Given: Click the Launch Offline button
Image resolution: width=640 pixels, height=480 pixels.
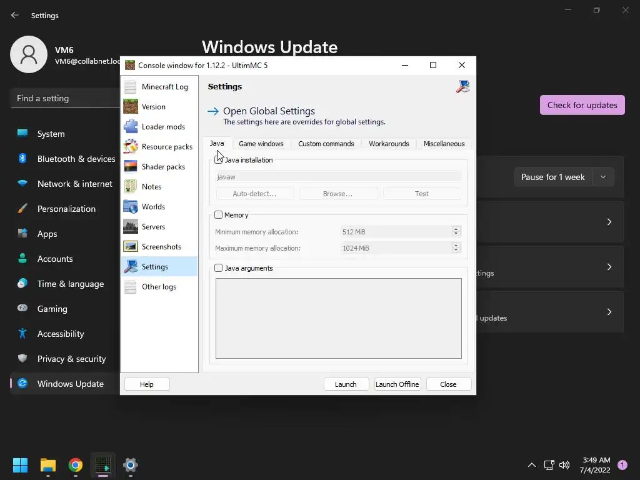Looking at the screenshot, I should click(x=397, y=384).
